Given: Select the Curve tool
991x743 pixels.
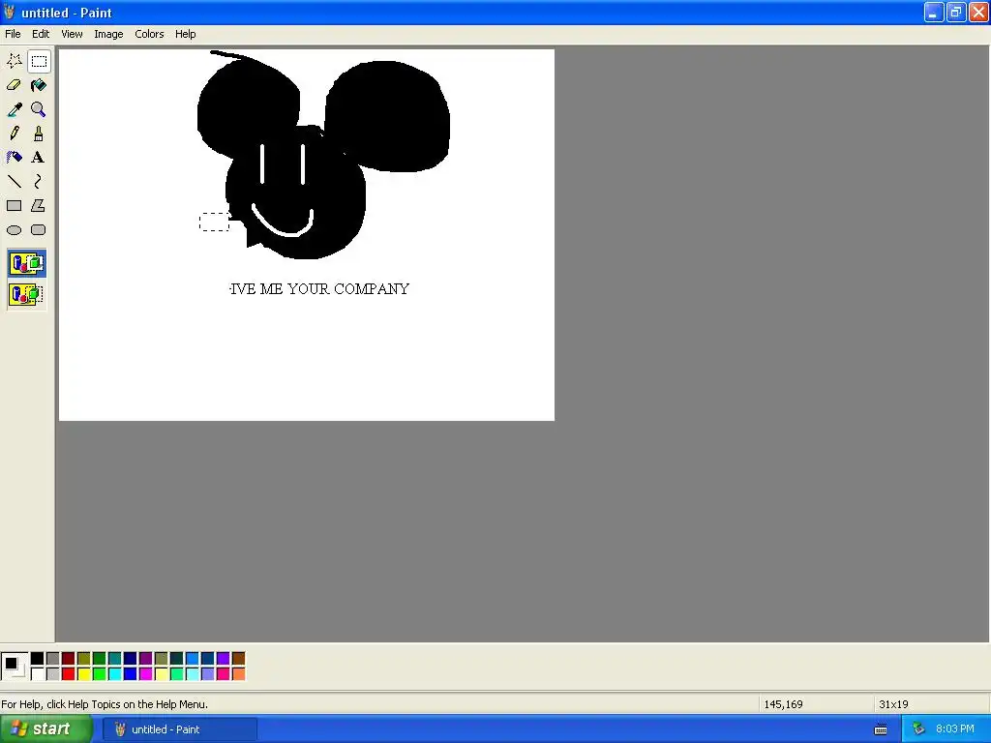Looking at the screenshot, I should tap(39, 182).
